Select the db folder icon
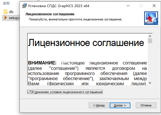The height and width of the screenshot is (115, 161). [x=5, y=12]
